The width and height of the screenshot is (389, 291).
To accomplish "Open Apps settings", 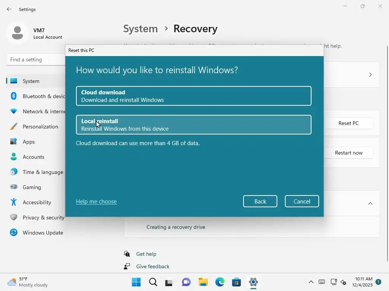I will tap(36, 142).
